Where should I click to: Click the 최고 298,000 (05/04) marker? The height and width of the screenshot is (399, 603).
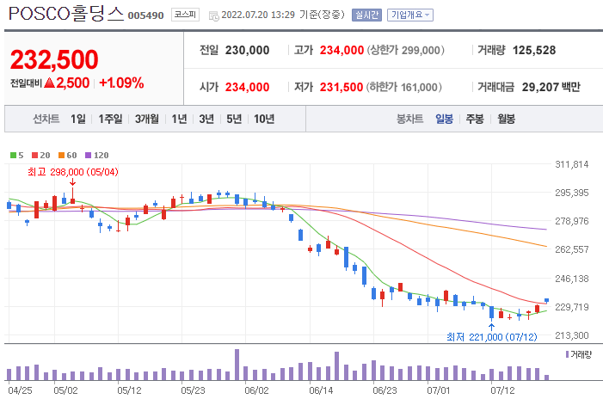[73, 172]
